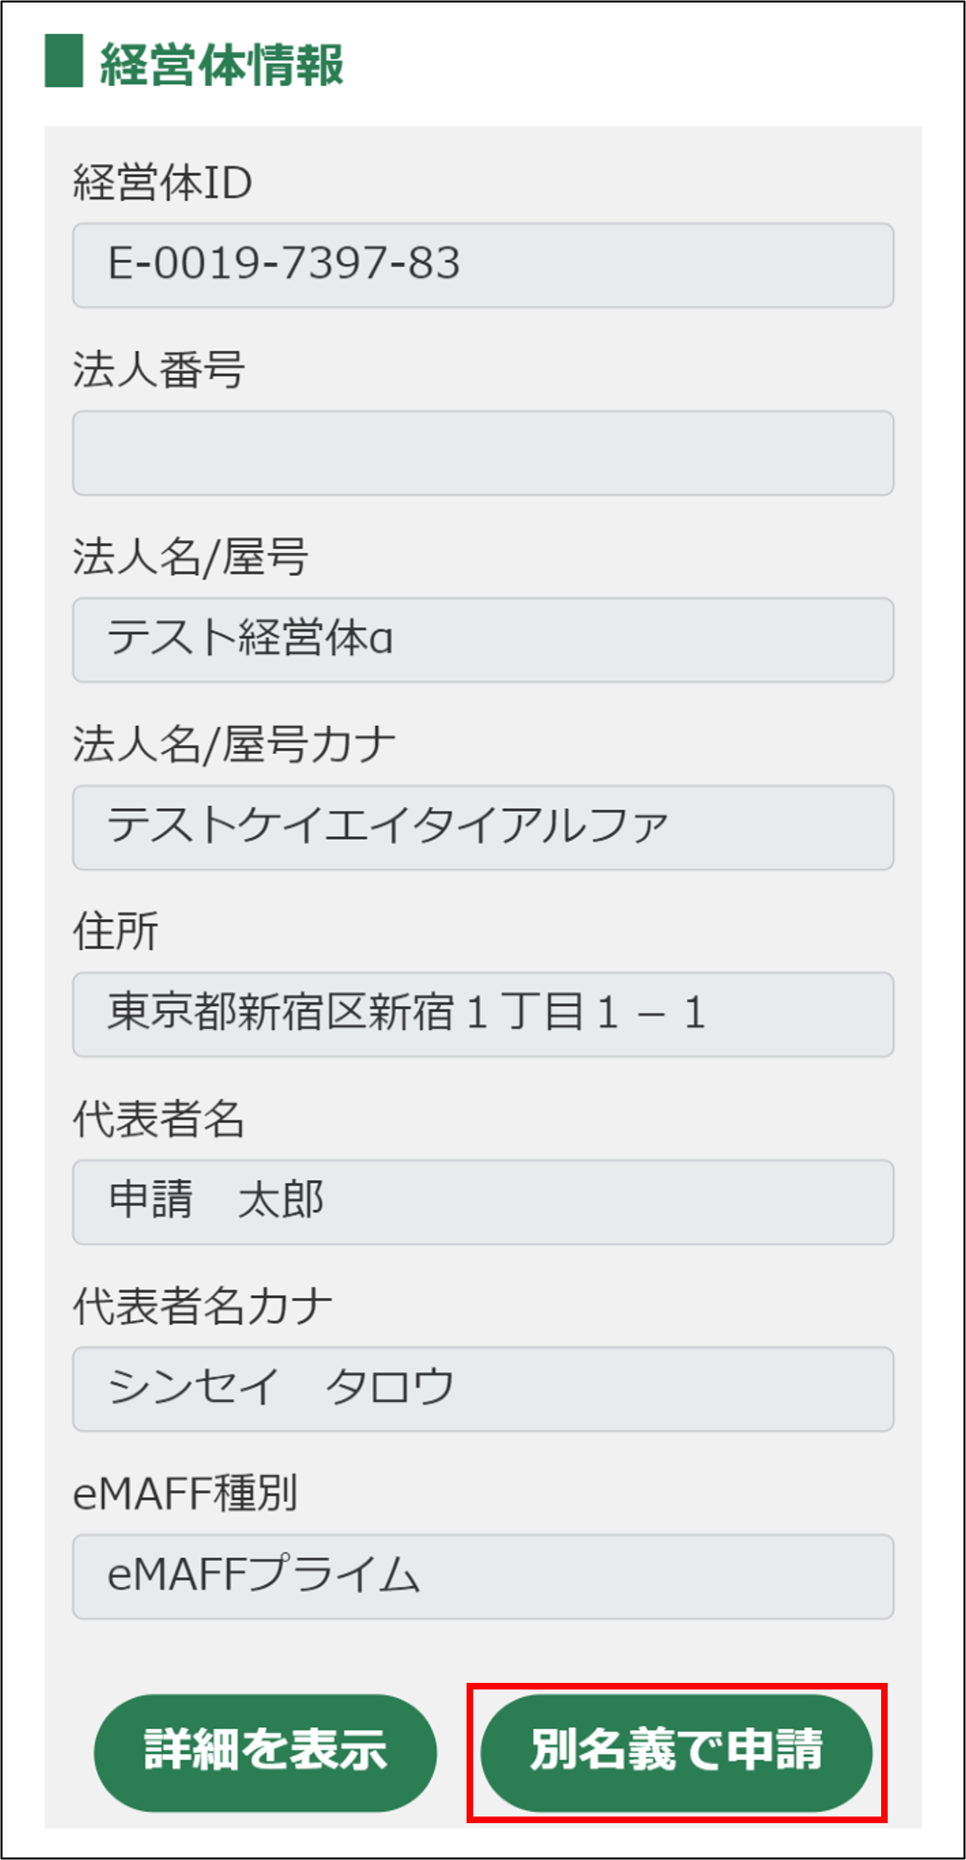This screenshot has width=966, height=1860.
Task: Click the 住所 label text
Action: click(x=115, y=932)
